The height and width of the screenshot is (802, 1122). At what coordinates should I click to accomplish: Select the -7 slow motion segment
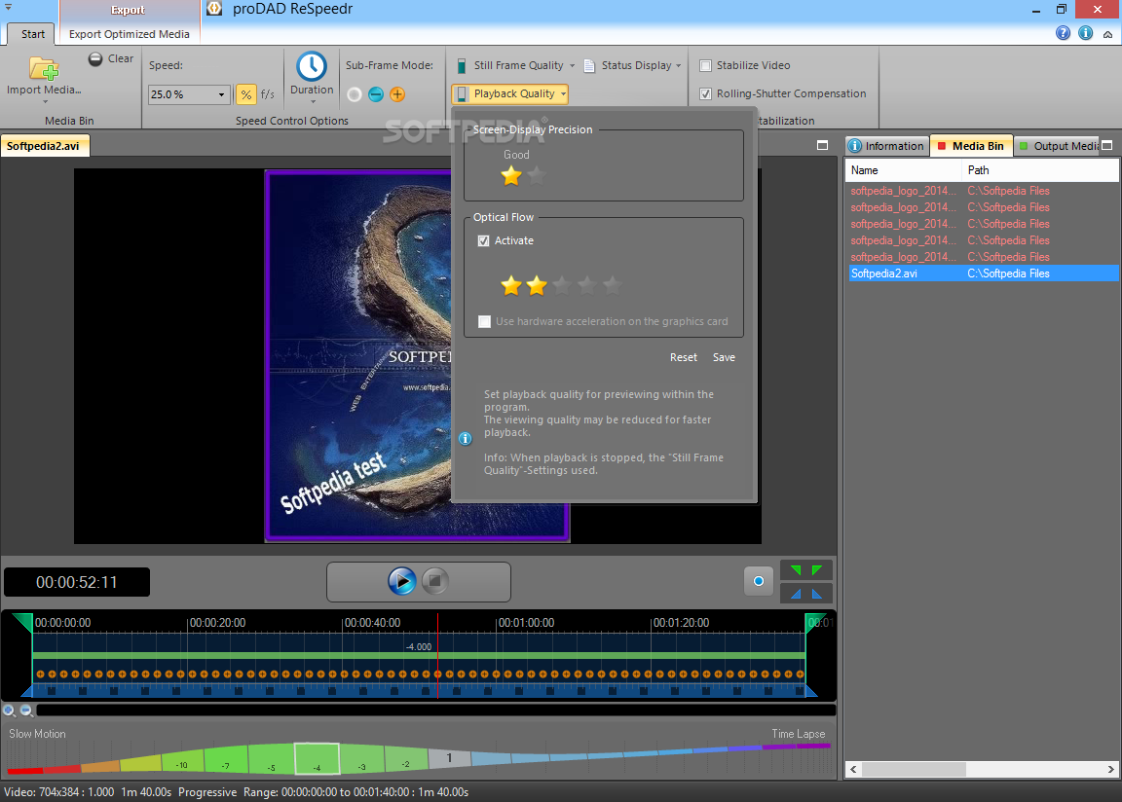point(226,760)
